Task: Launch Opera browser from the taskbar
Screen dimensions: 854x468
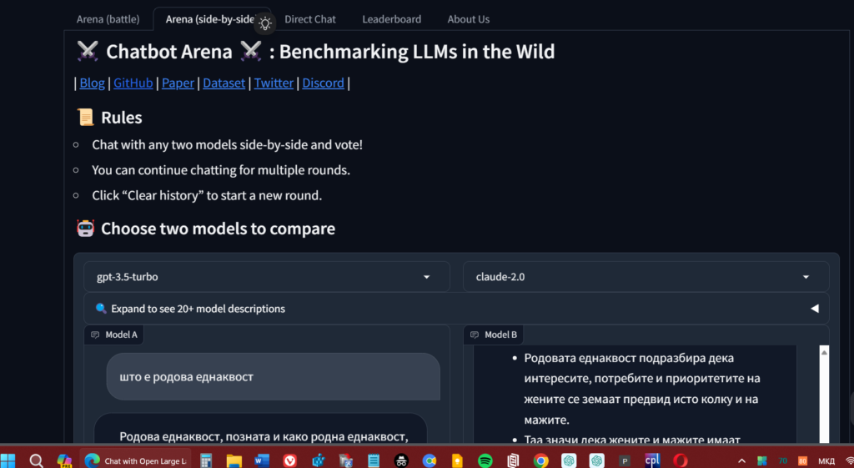Action: [x=681, y=461]
